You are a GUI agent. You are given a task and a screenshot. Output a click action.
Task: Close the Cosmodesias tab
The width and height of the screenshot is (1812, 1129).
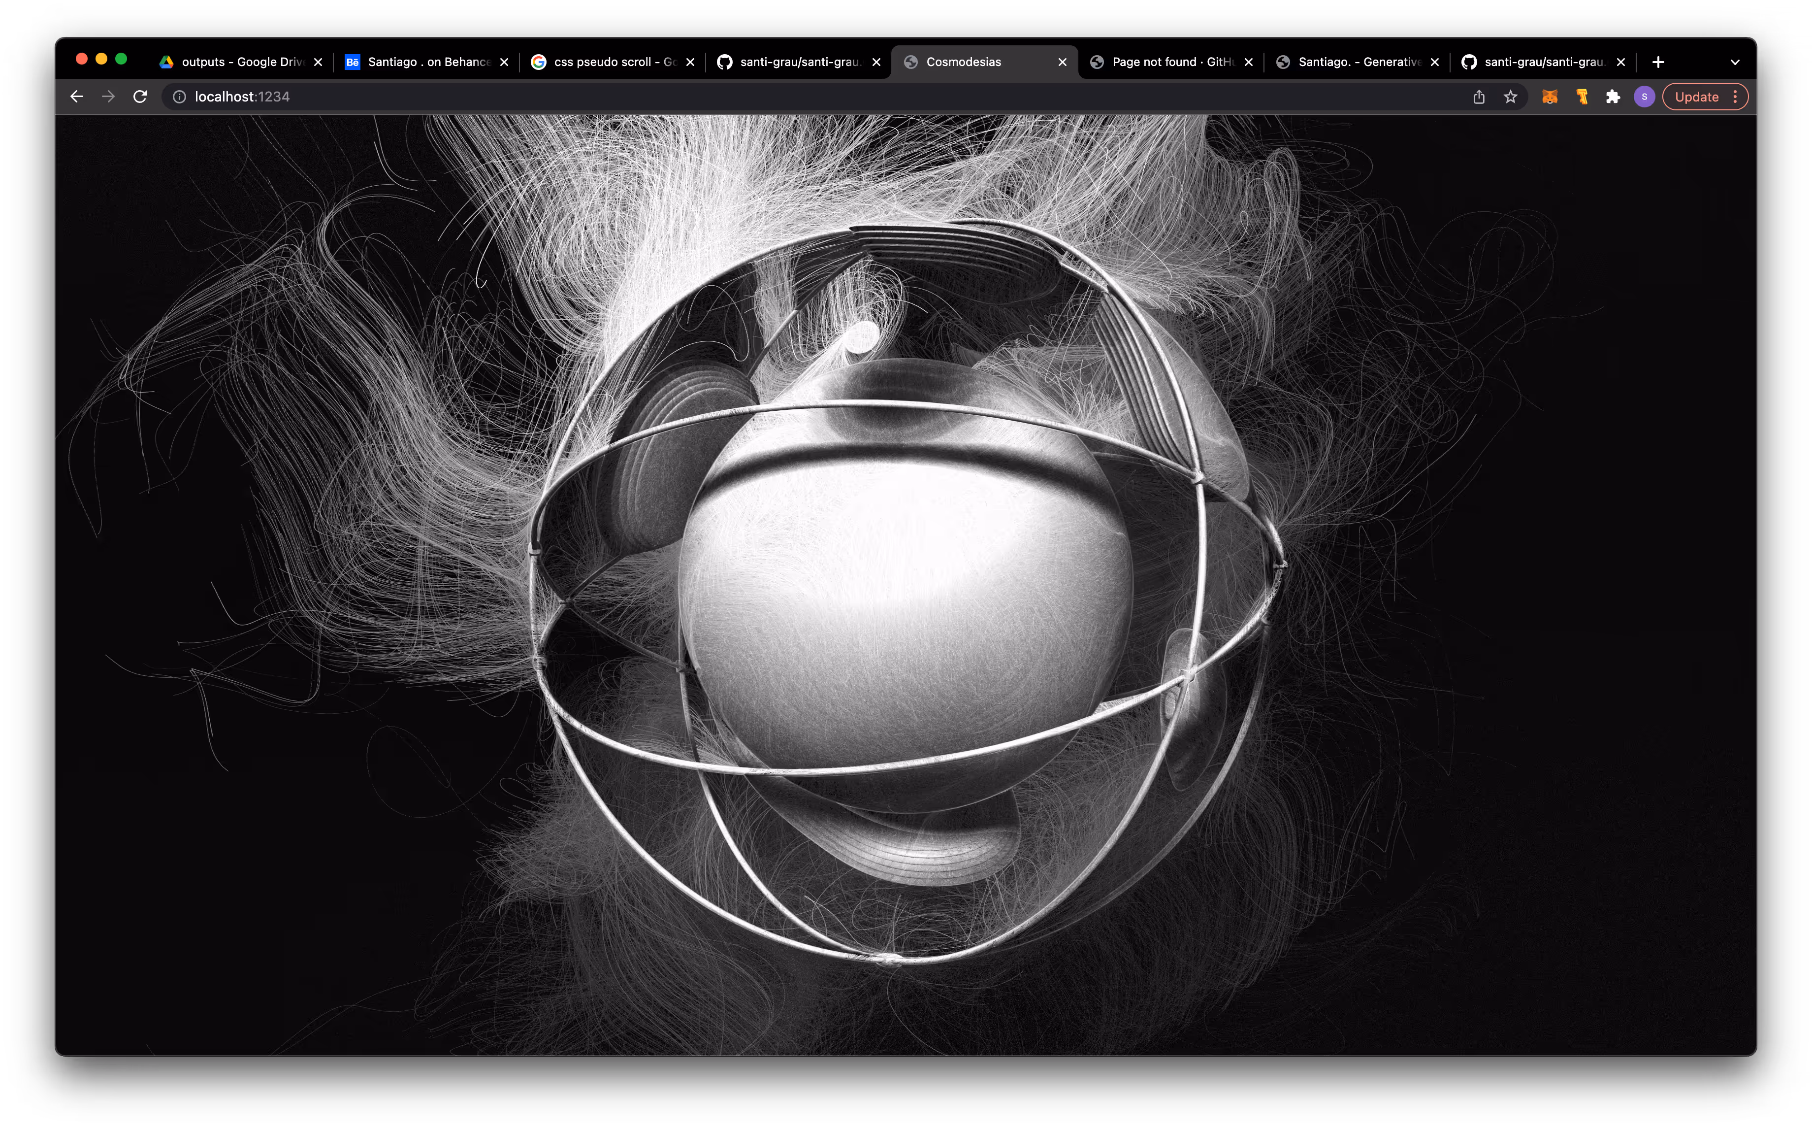pyautogui.click(x=1062, y=62)
